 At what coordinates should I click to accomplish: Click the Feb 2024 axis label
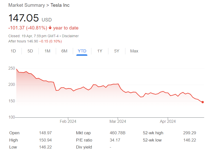[x=68, y=121]
